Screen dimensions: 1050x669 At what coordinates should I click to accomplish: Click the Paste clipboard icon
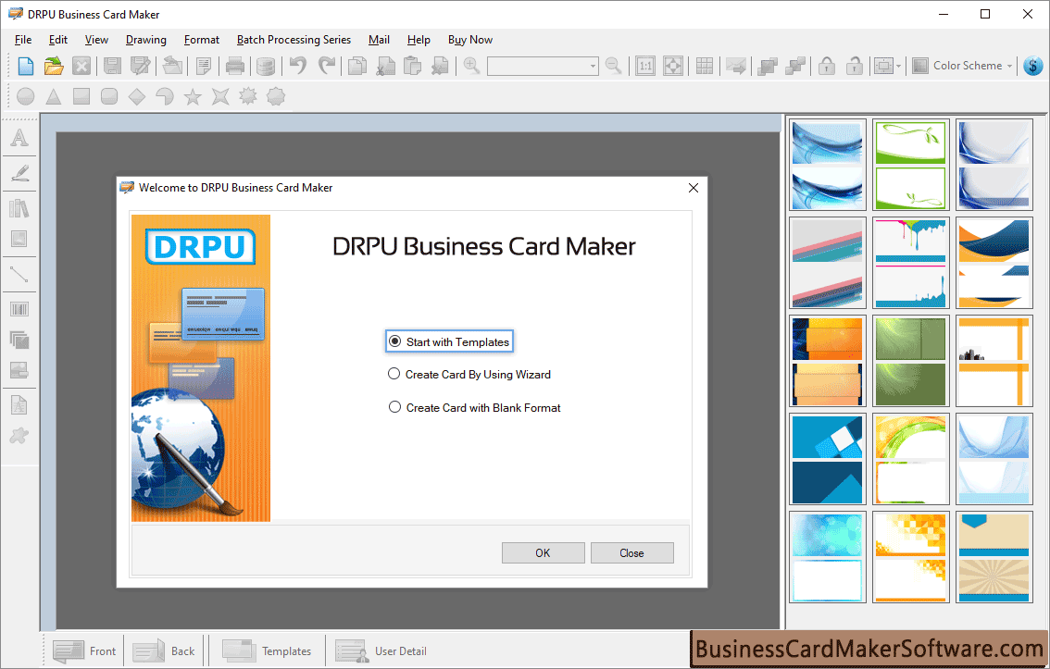[x=413, y=66]
